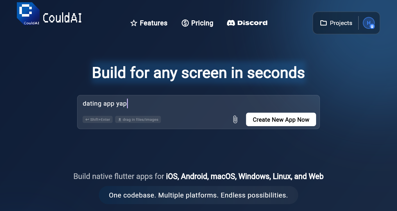397x211 pixels.
Task: Click the "drag in files/images" label
Action: click(x=140, y=119)
